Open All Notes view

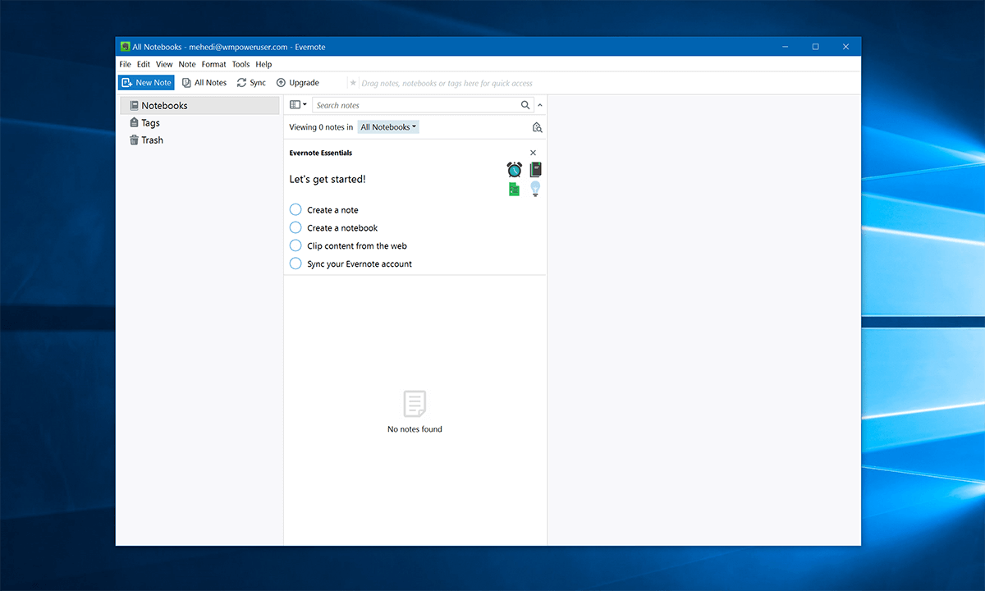(x=204, y=82)
